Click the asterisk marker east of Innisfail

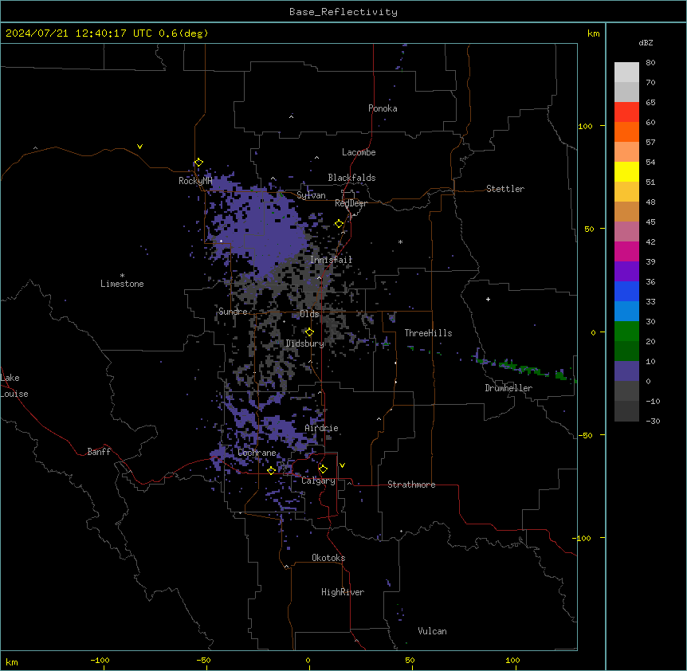tap(400, 241)
